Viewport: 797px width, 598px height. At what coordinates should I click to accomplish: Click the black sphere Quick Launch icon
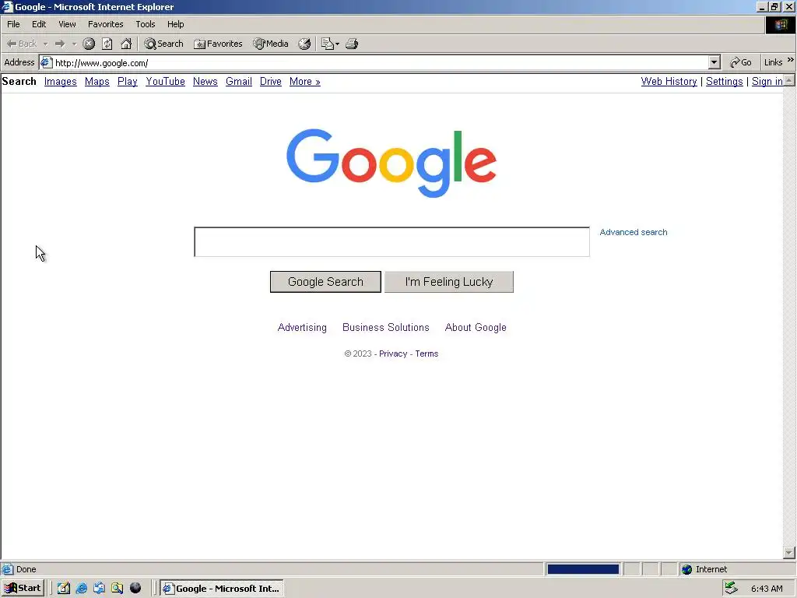135,589
